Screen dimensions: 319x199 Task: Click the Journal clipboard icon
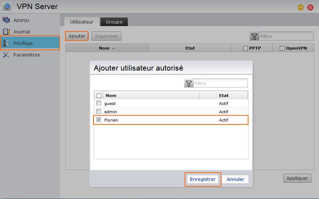click(x=6, y=31)
